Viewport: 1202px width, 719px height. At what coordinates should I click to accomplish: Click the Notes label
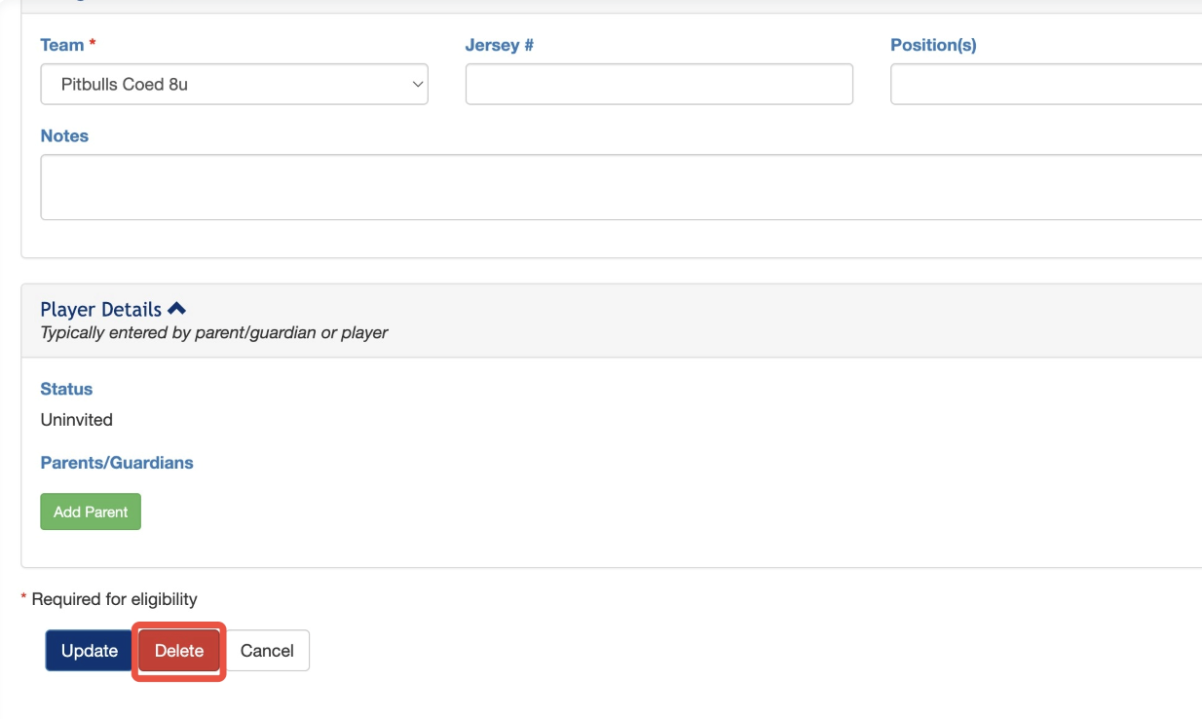pyautogui.click(x=64, y=136)
